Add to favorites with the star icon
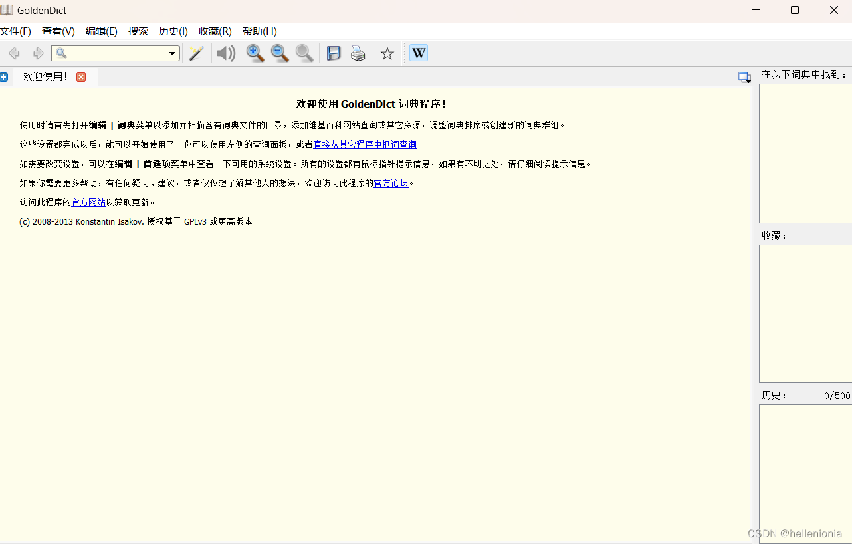Viewport: 852px width, 544px height. [387, 53]
